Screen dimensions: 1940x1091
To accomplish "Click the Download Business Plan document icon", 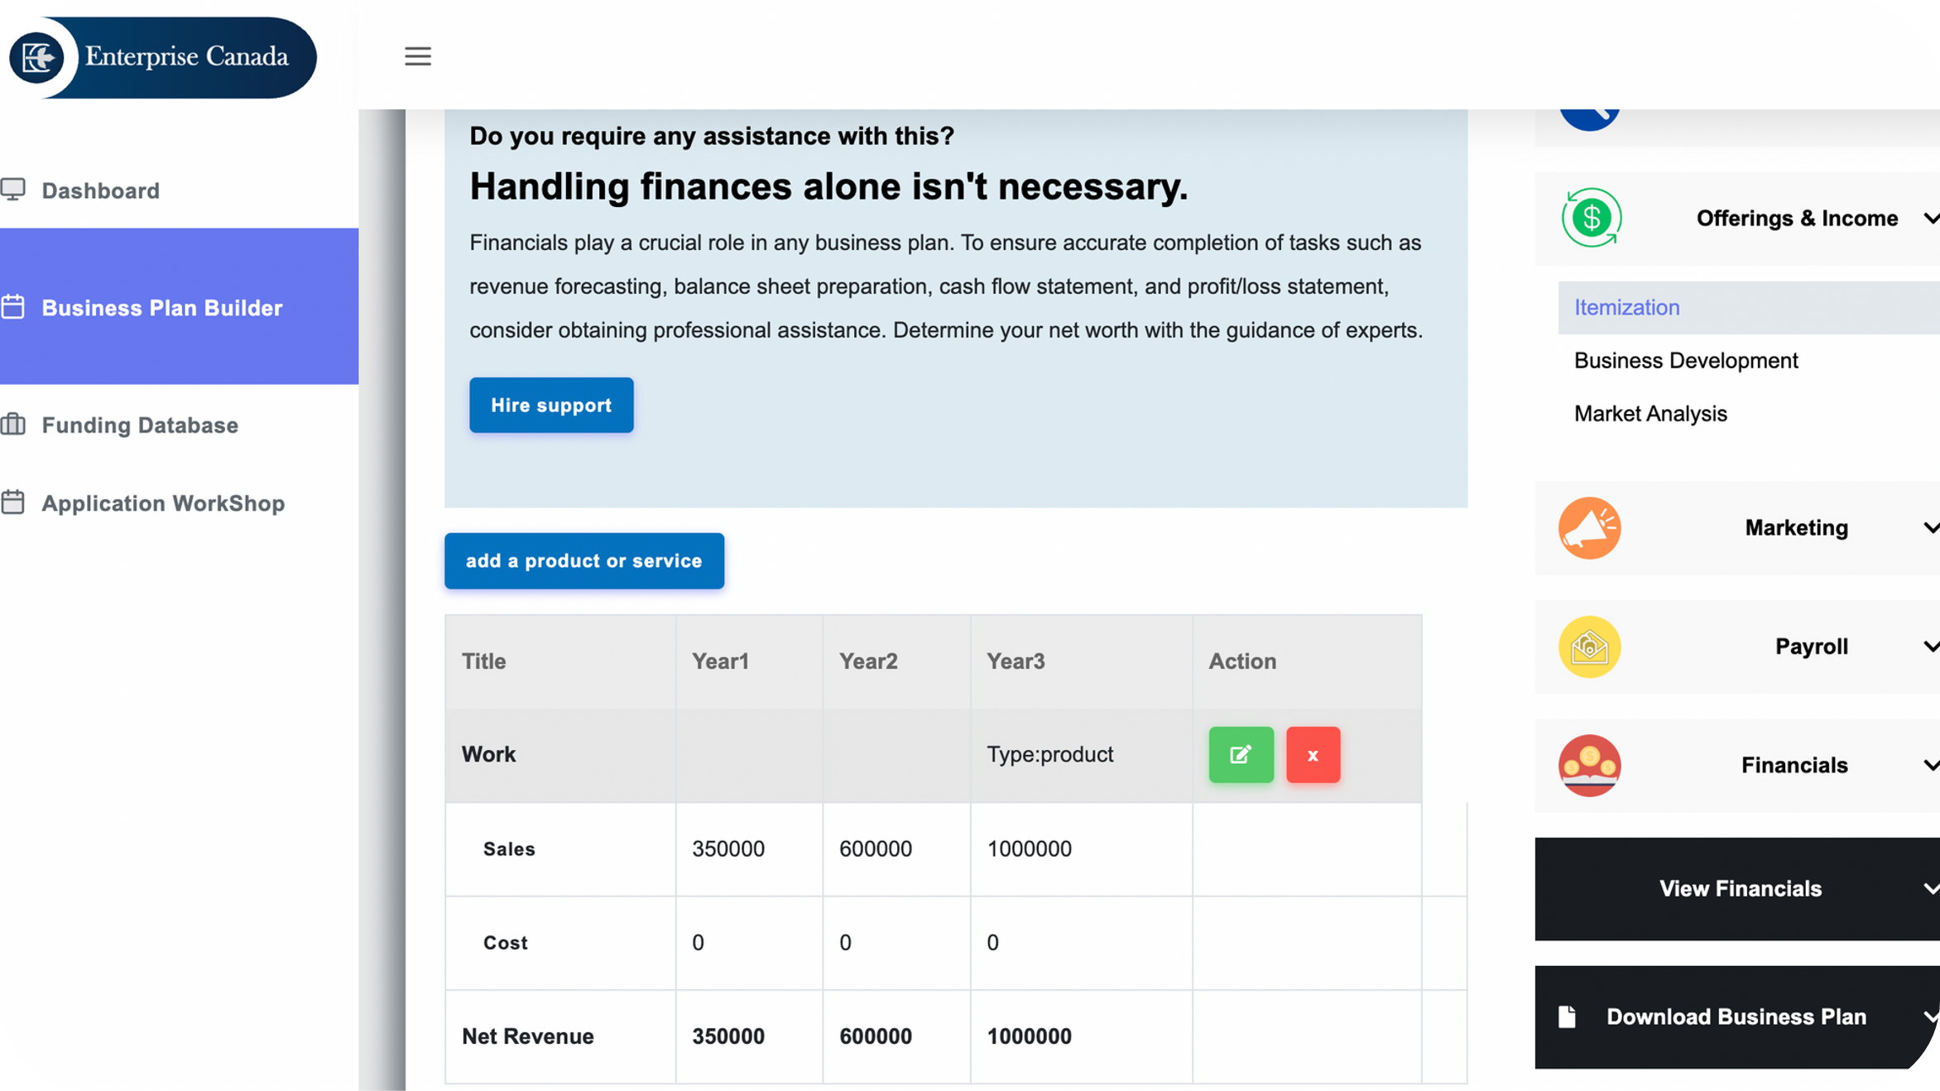I will pyautogui.click(x=1566, y=1017).
